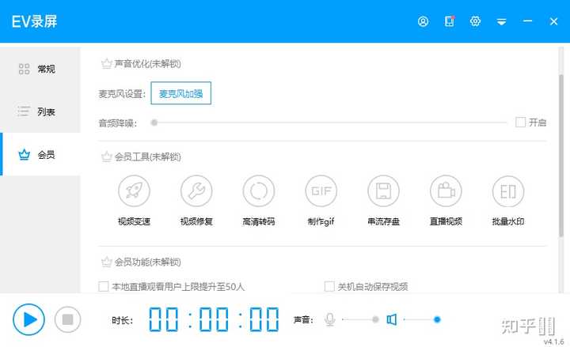Click the 视频变速 label text
This screenshot has width=570, height=347.
134,221
